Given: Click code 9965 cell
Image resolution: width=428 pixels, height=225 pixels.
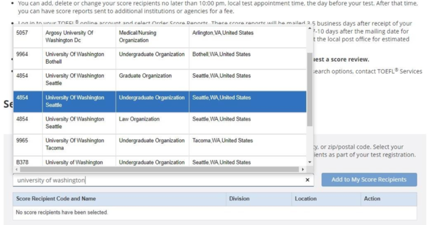Looking at the screenshot, I should [x=28, y=145].
